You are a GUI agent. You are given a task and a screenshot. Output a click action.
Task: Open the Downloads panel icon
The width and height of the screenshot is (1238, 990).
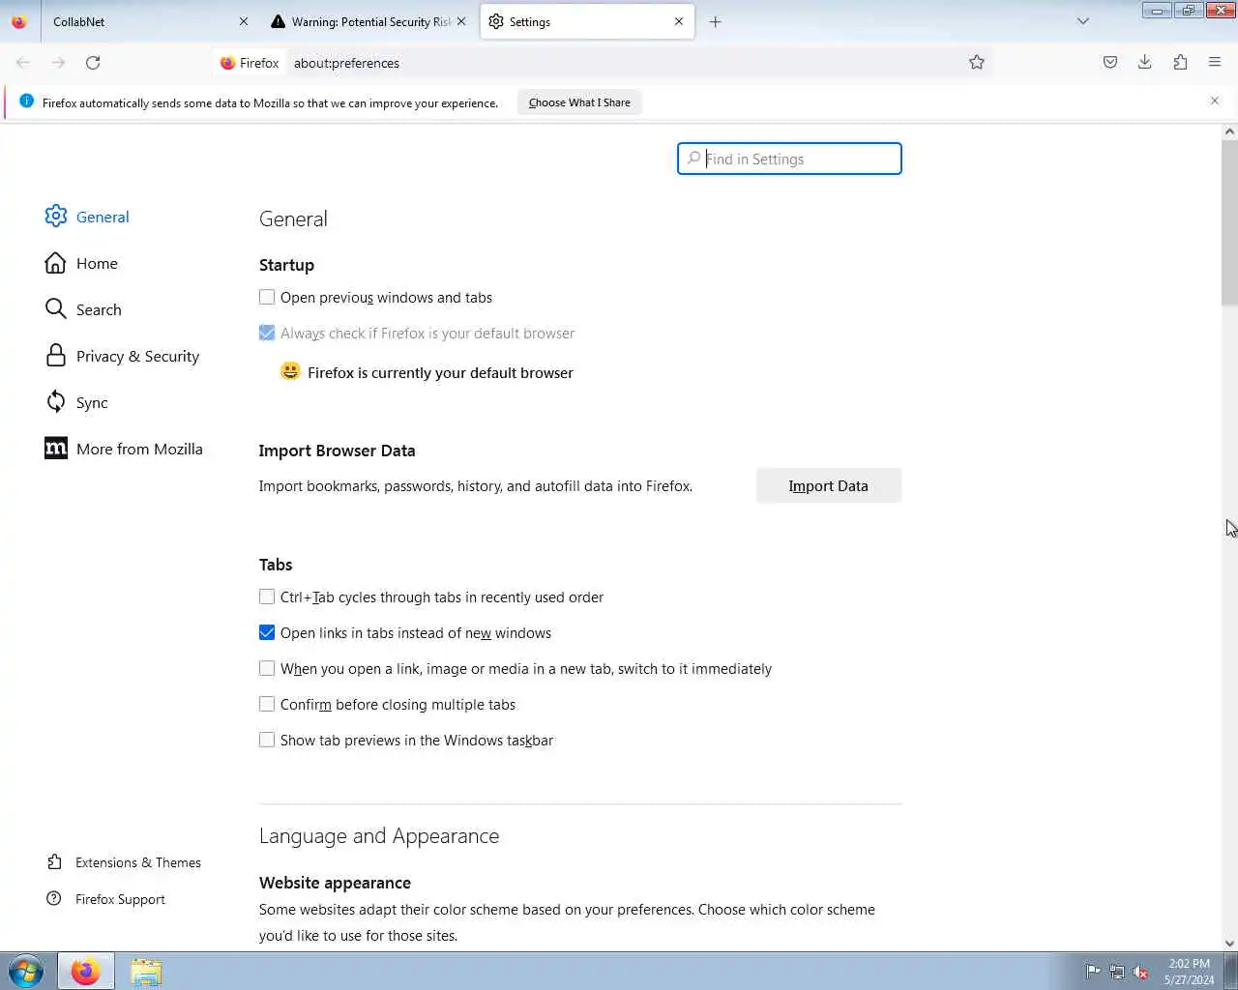pos(1145,63)
